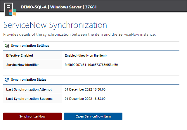The height and width of the screenshot is (130, 187).
Task: Click the Synchronization Settings plug icon
Action: pos(7,46)
